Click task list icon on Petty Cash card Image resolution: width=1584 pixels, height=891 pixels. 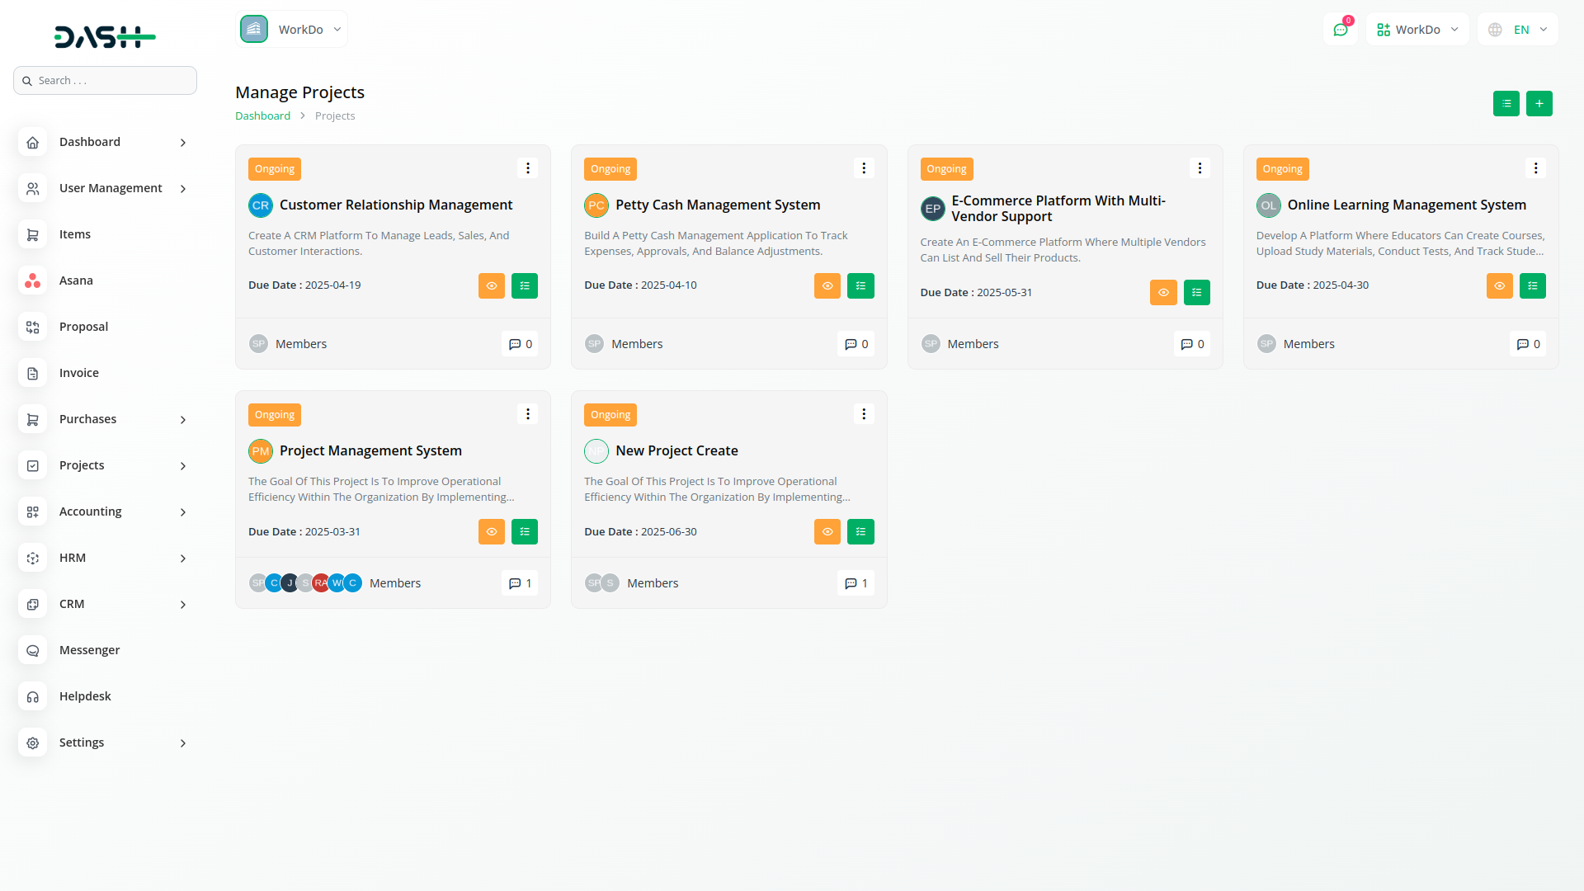pyautogui.click(x=860, y=285)
